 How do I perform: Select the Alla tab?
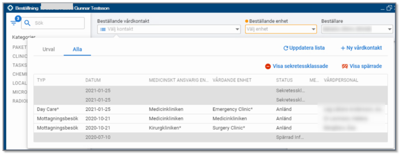click(x=77, y=49)
